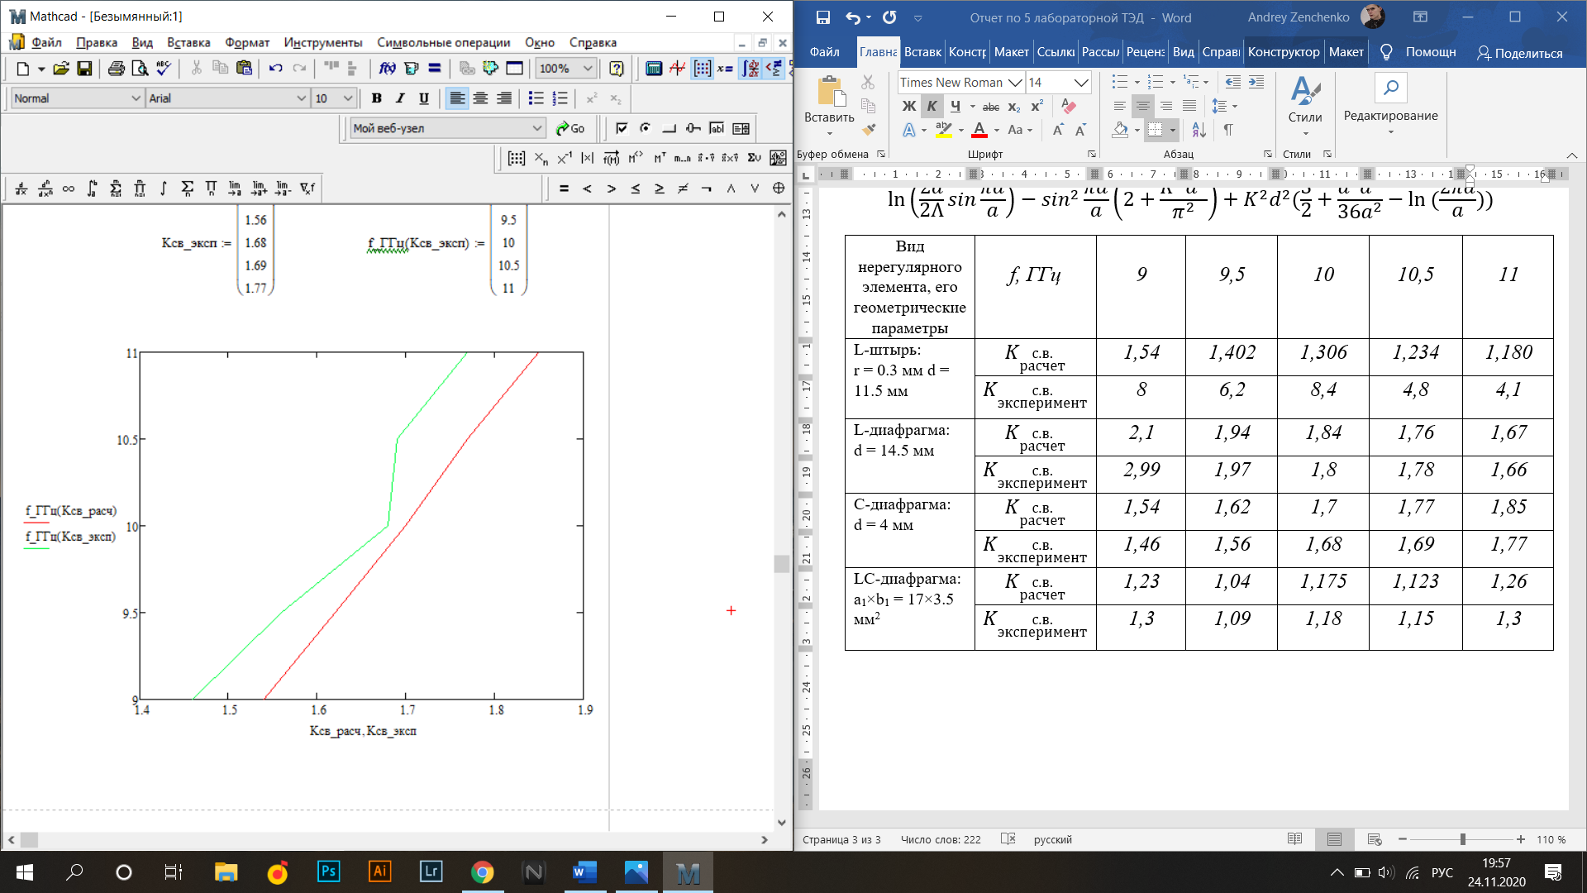Toggle subscript in Word ribbon
The height and width of the screenshot is (893, 1587).
[x=1014, y=106]
